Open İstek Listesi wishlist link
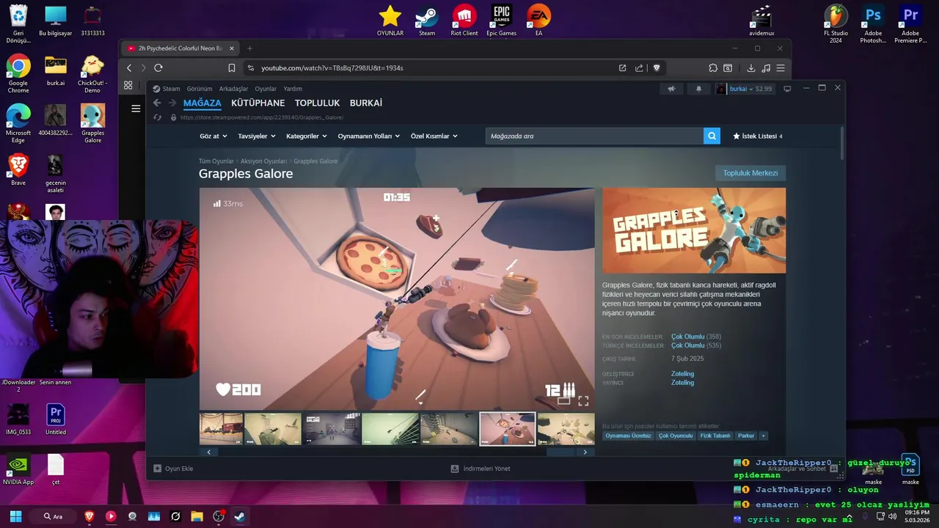The image size is (939, 528). click(758, 136)
